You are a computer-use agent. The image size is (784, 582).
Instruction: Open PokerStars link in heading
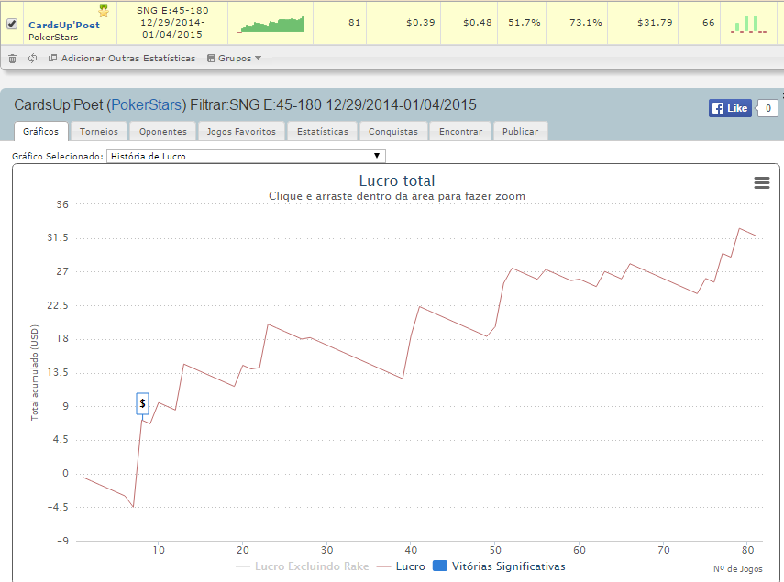(x=147, y=104)
